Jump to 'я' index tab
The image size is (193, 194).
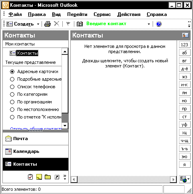(x=185, y=164)
